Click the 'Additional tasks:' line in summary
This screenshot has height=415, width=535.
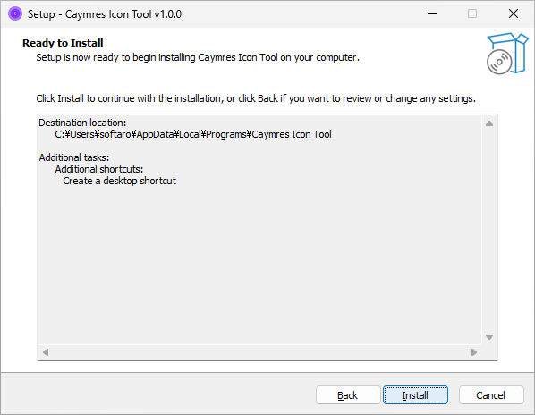pos(74,157)
